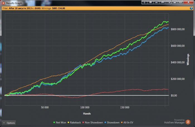Click the overlapping-windows title bar button
The image size is (195, 127).
[157, 2]
